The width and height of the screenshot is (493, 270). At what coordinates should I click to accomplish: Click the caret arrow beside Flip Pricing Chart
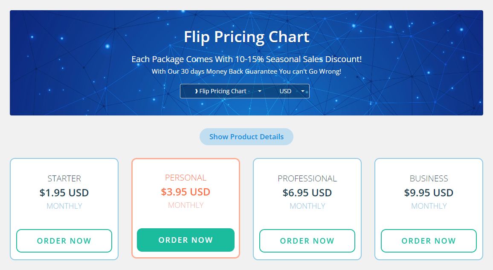(x=260, y=91)
